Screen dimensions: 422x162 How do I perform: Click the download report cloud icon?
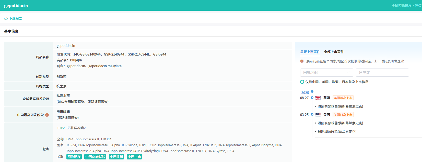pyautogui.click(x=6, y=19)
